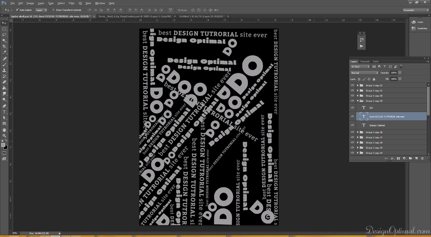Click the background color swatch
This screenshot has height=237, width=431.
(x=6, y=147)
